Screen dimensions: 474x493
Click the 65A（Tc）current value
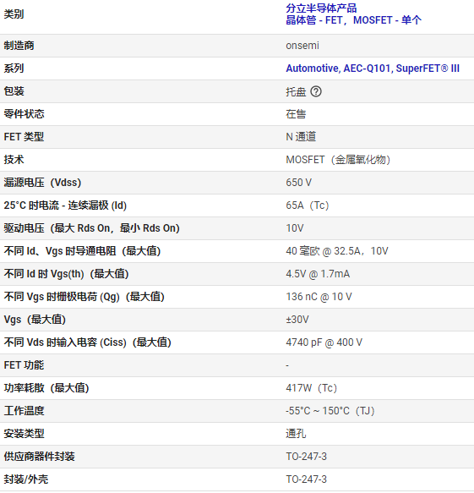pyautogui.click(x=308, y=205)
